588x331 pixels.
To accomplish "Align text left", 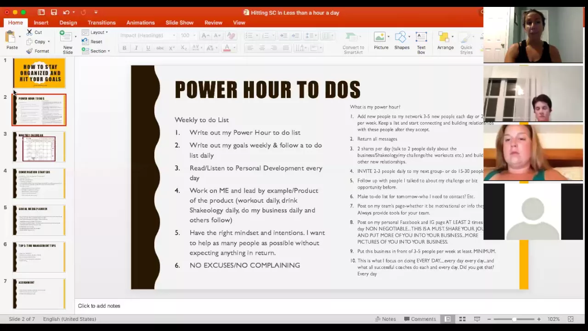I will pyautogui.click(x=250, y=48).
